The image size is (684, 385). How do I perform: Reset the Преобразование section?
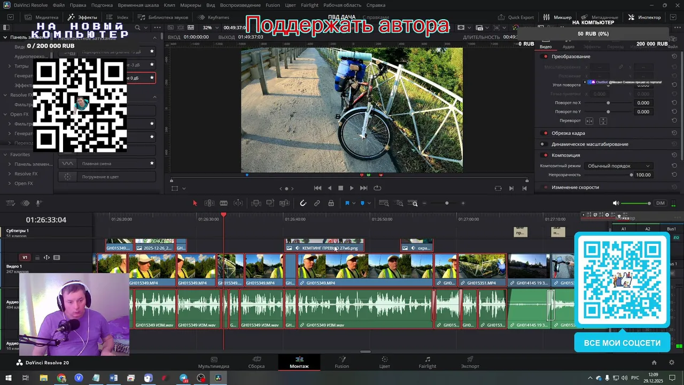point(674,56)
